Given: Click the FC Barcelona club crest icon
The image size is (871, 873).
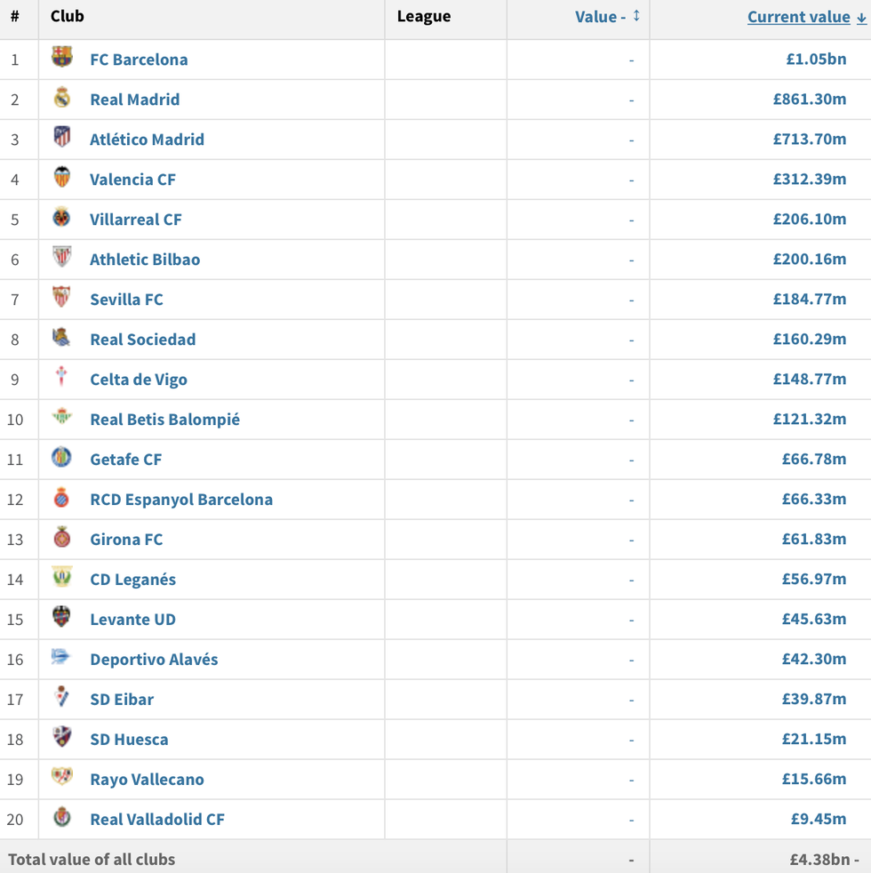Looking at the screenshot, I should click(x=62, y=59).
